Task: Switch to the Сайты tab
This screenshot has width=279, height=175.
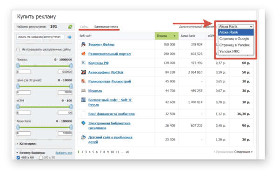Action: (84, 27)
